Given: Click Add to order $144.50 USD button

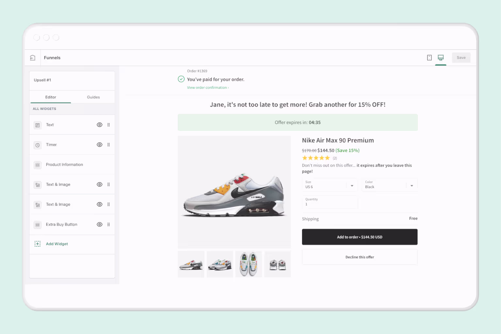Looking at the screenshot, I should pyautogui.click(x=360, y=237).
